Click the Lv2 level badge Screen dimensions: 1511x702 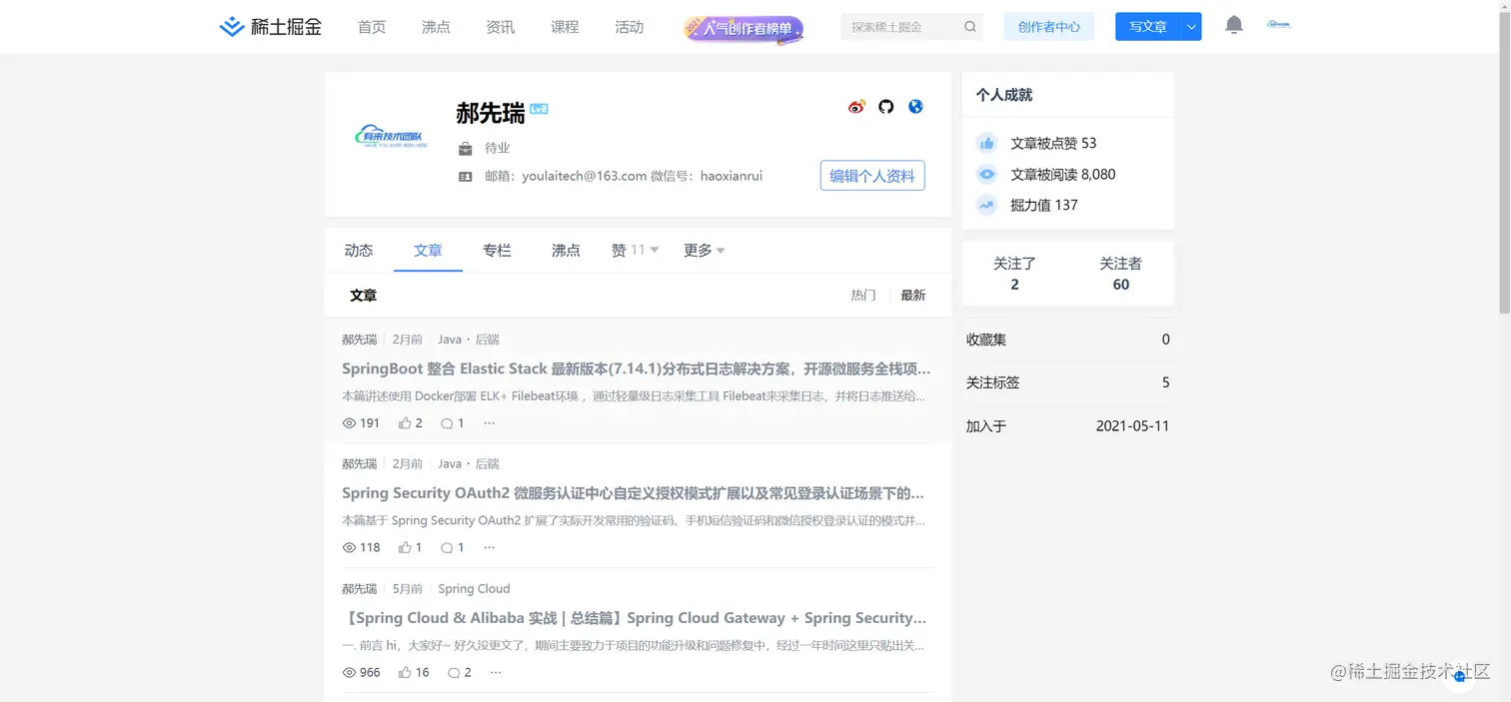[x=539, y=109]
